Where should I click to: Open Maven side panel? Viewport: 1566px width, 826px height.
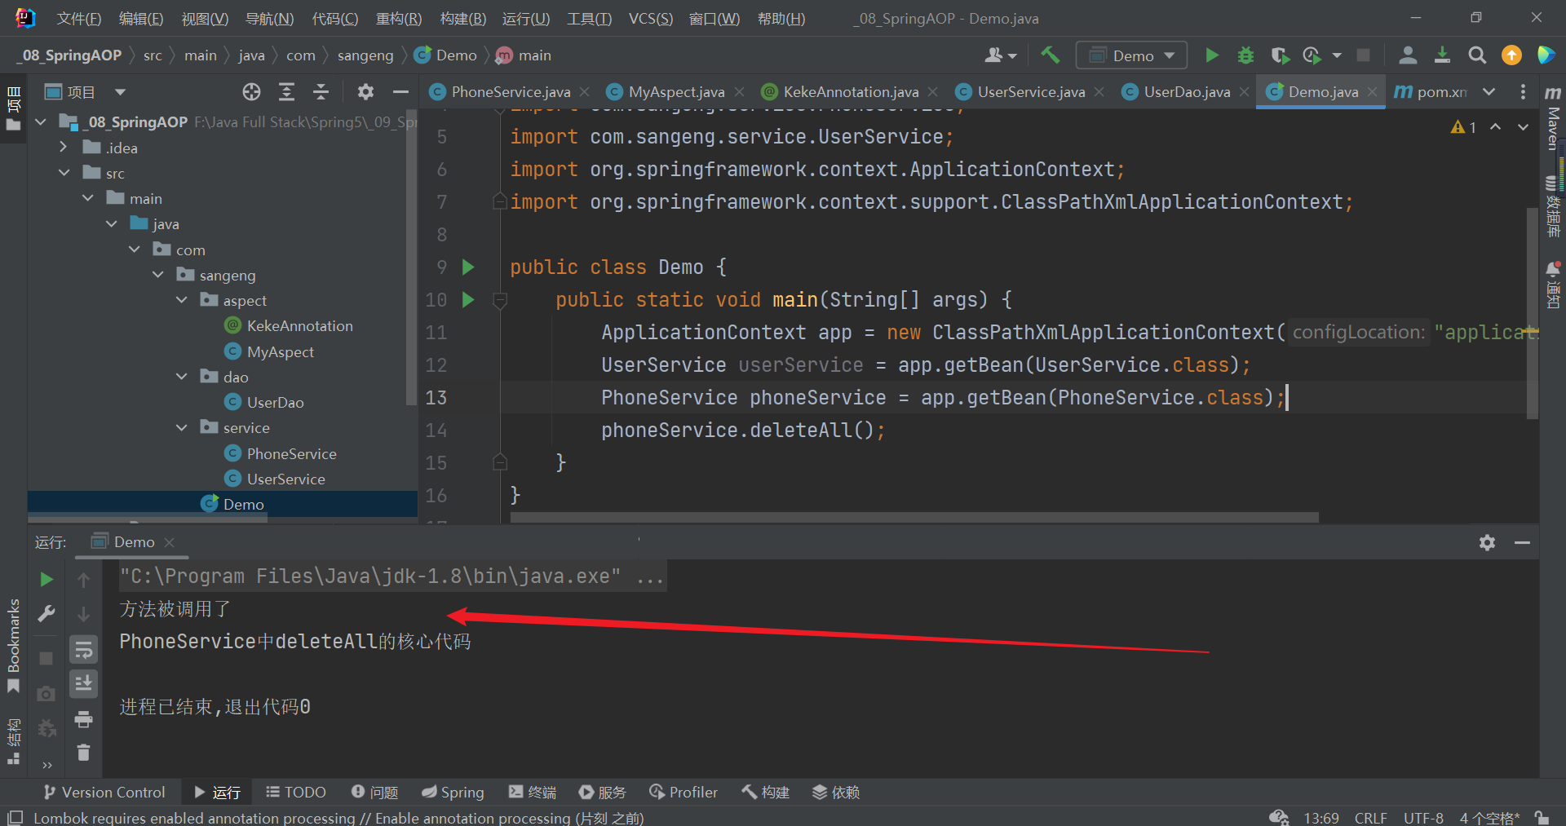click(x=1553, y=117)
